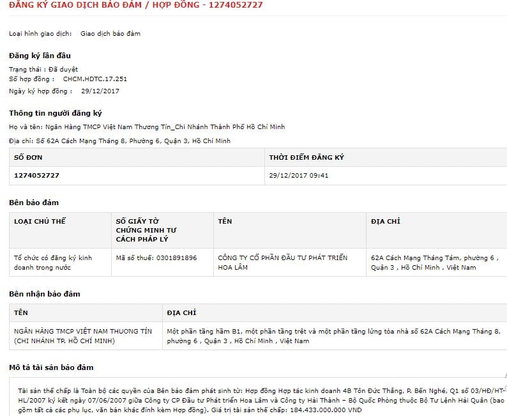Click the company name ending in HOA LÂM

282,262
